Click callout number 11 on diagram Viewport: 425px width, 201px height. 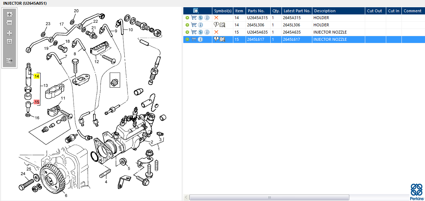click(63, 98)
